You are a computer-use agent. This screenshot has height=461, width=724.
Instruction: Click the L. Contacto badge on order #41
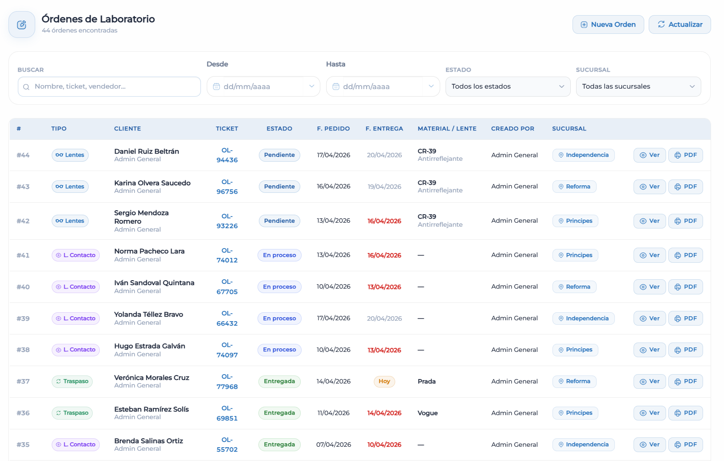(75, 255)
